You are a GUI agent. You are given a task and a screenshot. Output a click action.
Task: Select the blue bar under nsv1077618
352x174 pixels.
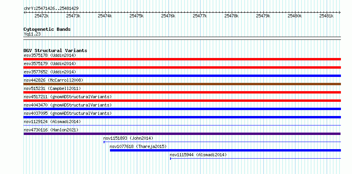click(225, 150)
